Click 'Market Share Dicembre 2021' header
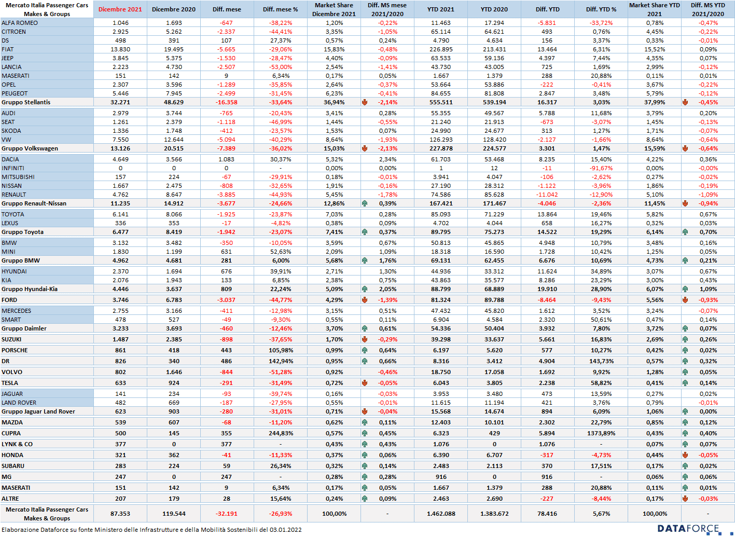735x537 pixels. point(334,9)
